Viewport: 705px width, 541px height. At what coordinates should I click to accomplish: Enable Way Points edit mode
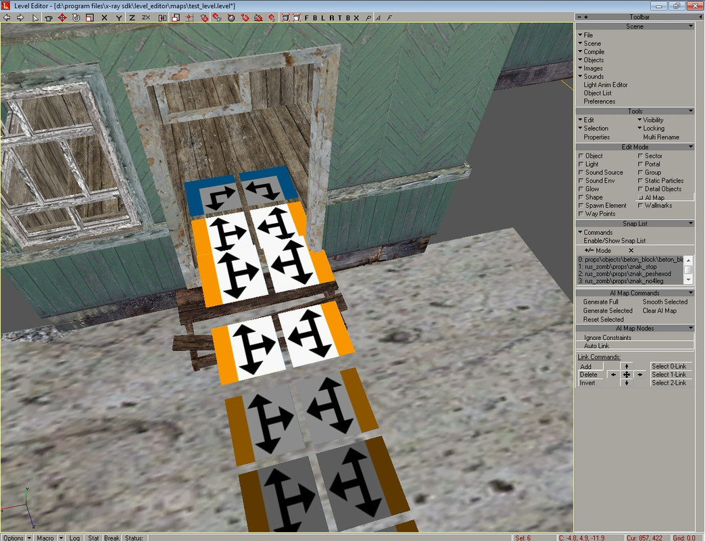[x=581, y=214]
